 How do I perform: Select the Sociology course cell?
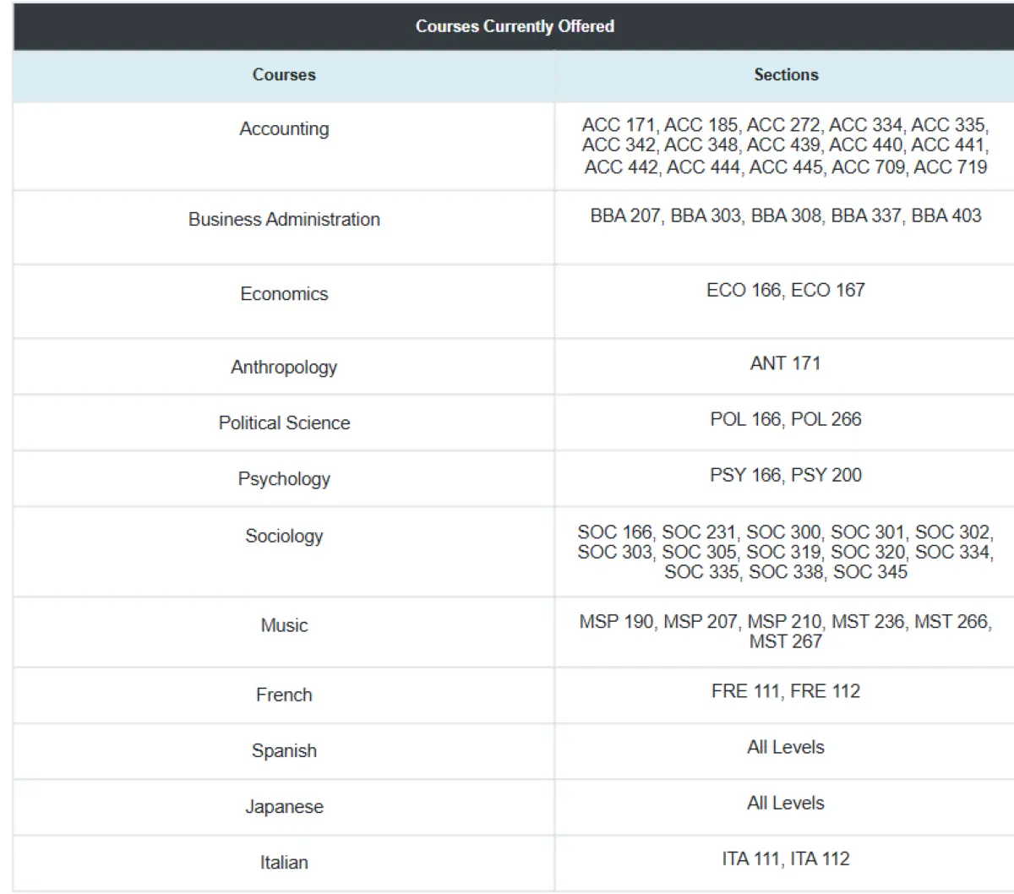284,536
